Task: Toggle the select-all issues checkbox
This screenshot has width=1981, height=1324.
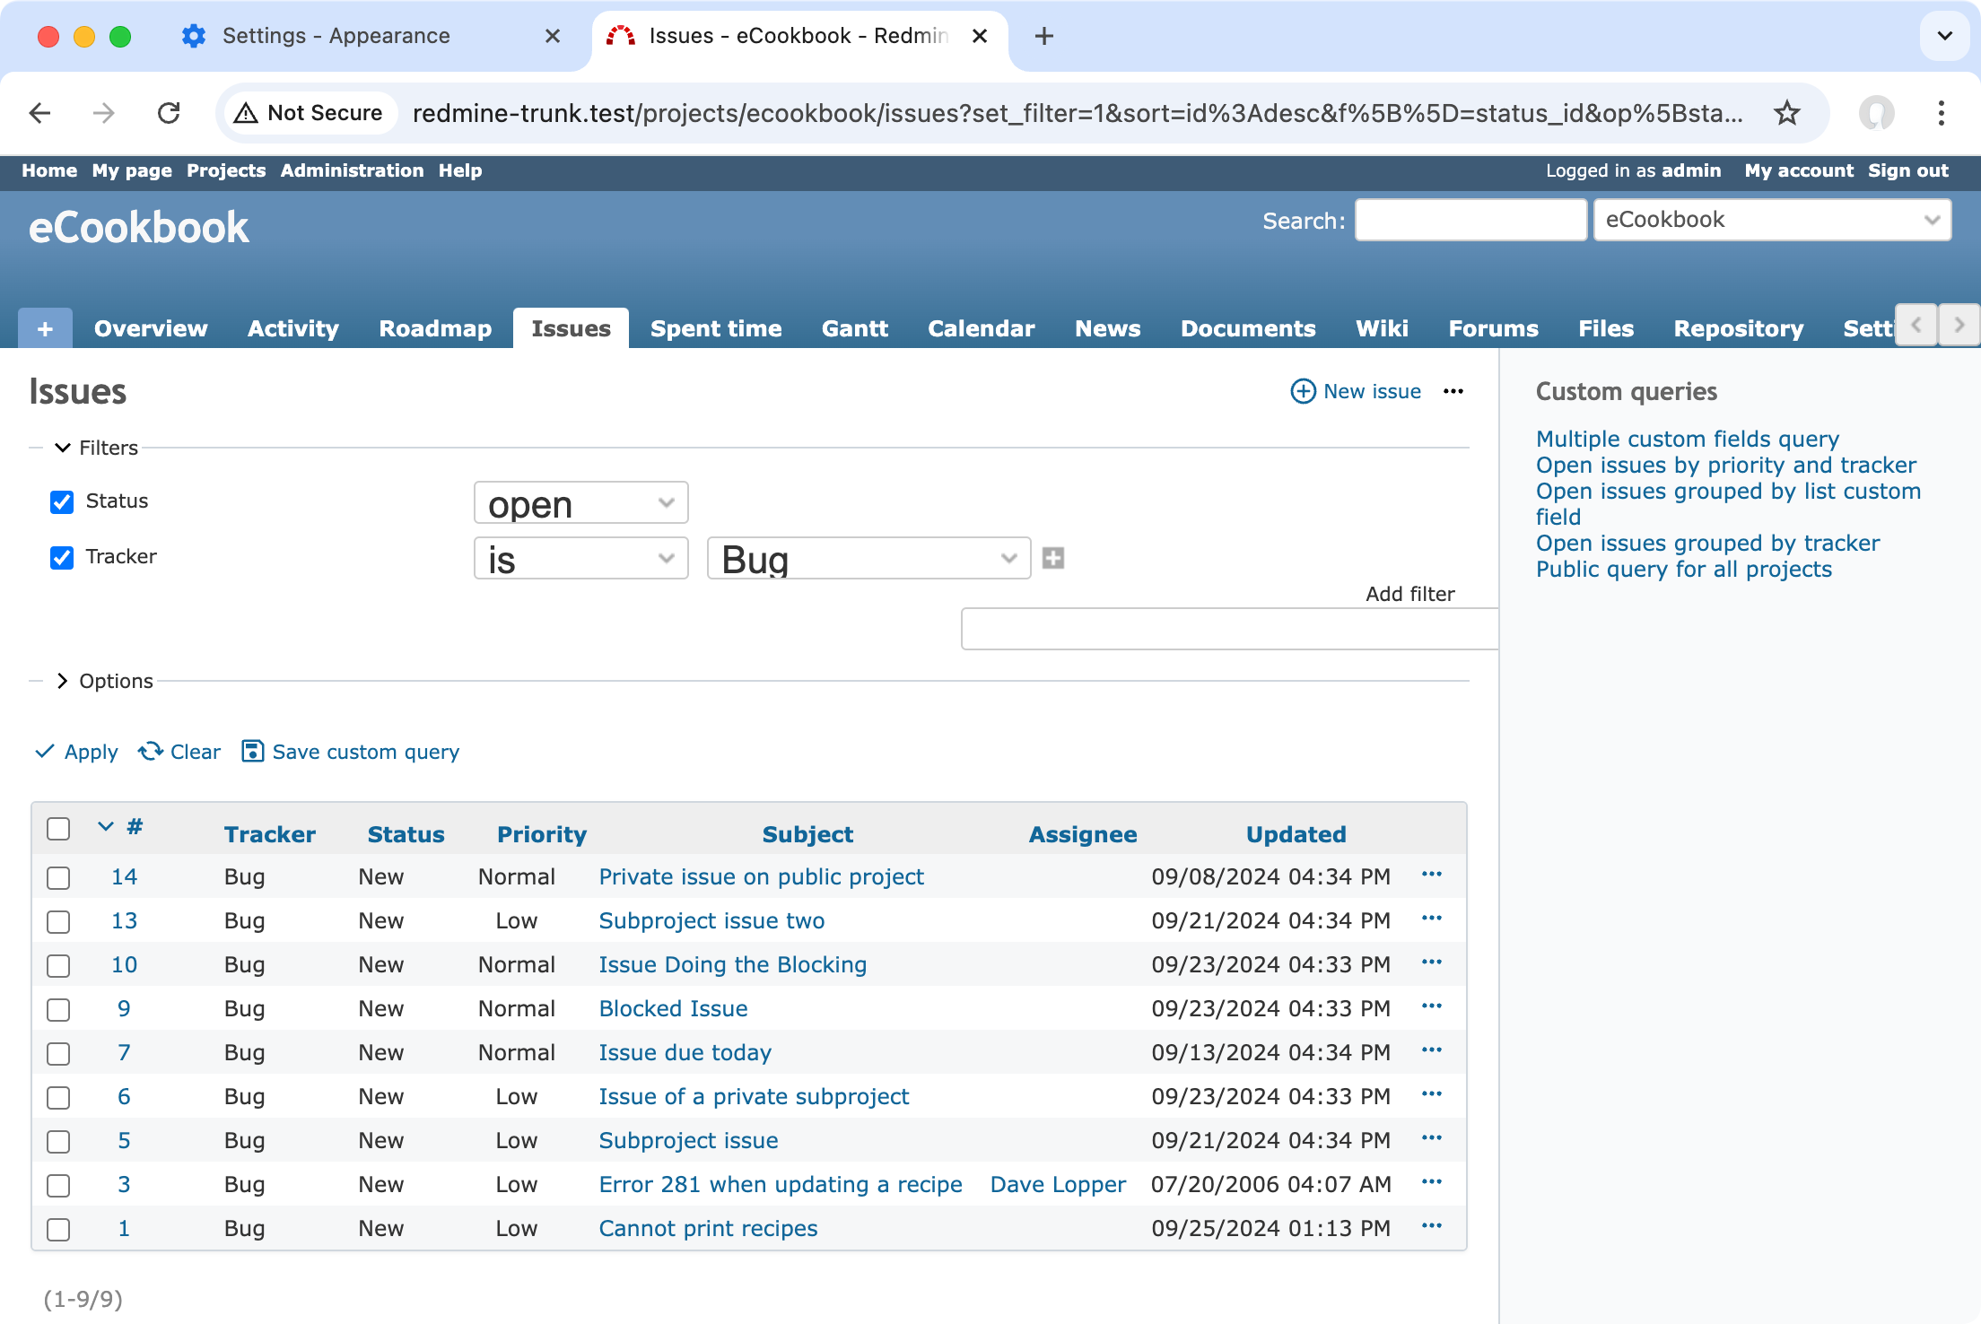Action: tap(58, 828)
